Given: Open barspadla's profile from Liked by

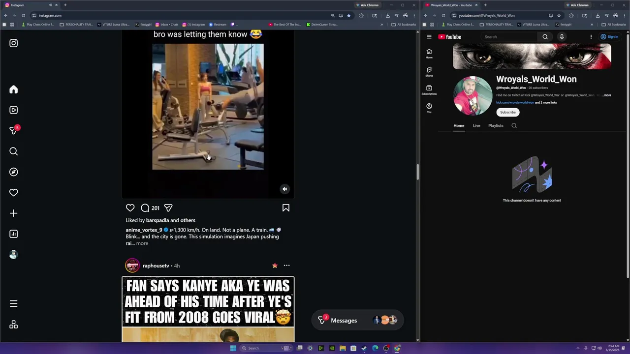Looking at the screenshot, I should [157, 220].
